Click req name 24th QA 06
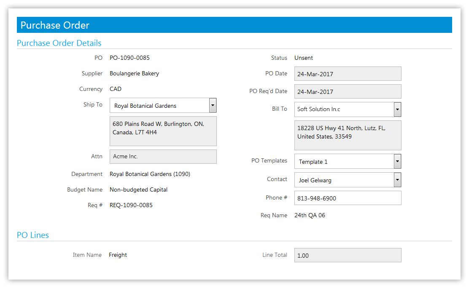Screen dimensions: 469x288 310,216
